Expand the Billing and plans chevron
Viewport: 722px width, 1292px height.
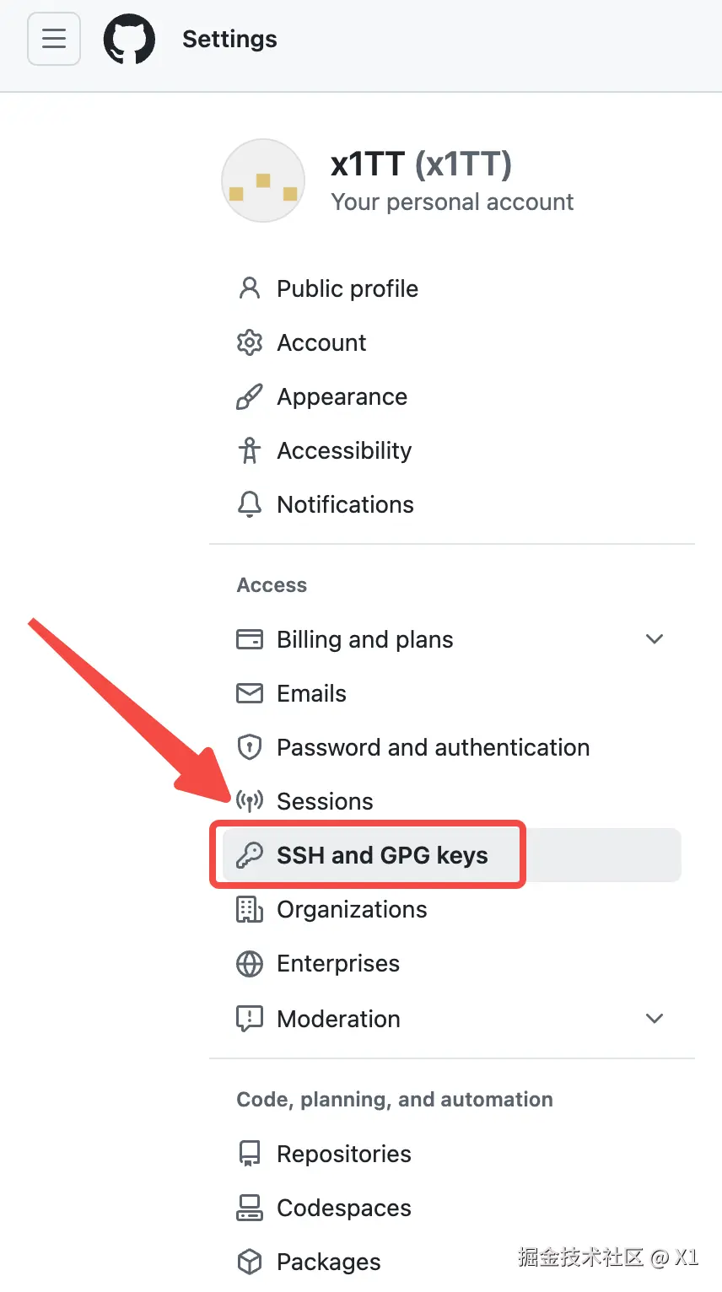(x=654, y=639)
